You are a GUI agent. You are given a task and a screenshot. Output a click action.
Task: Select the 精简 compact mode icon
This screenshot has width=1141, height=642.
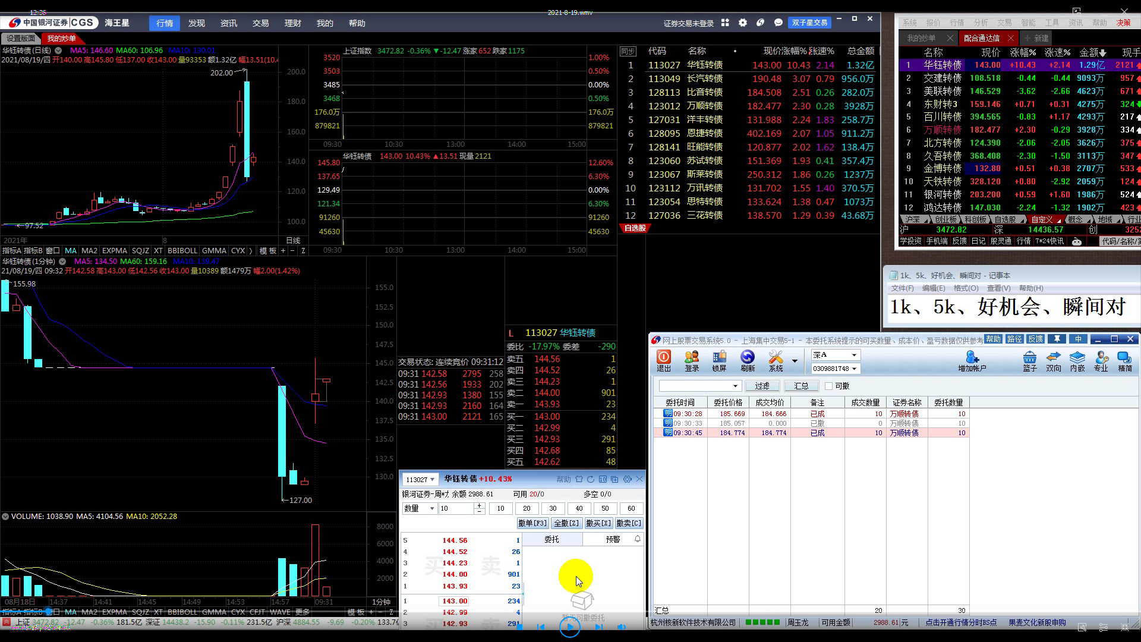coord(1125,360)
